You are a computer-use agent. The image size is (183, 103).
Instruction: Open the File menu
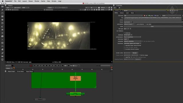(15, 1)
